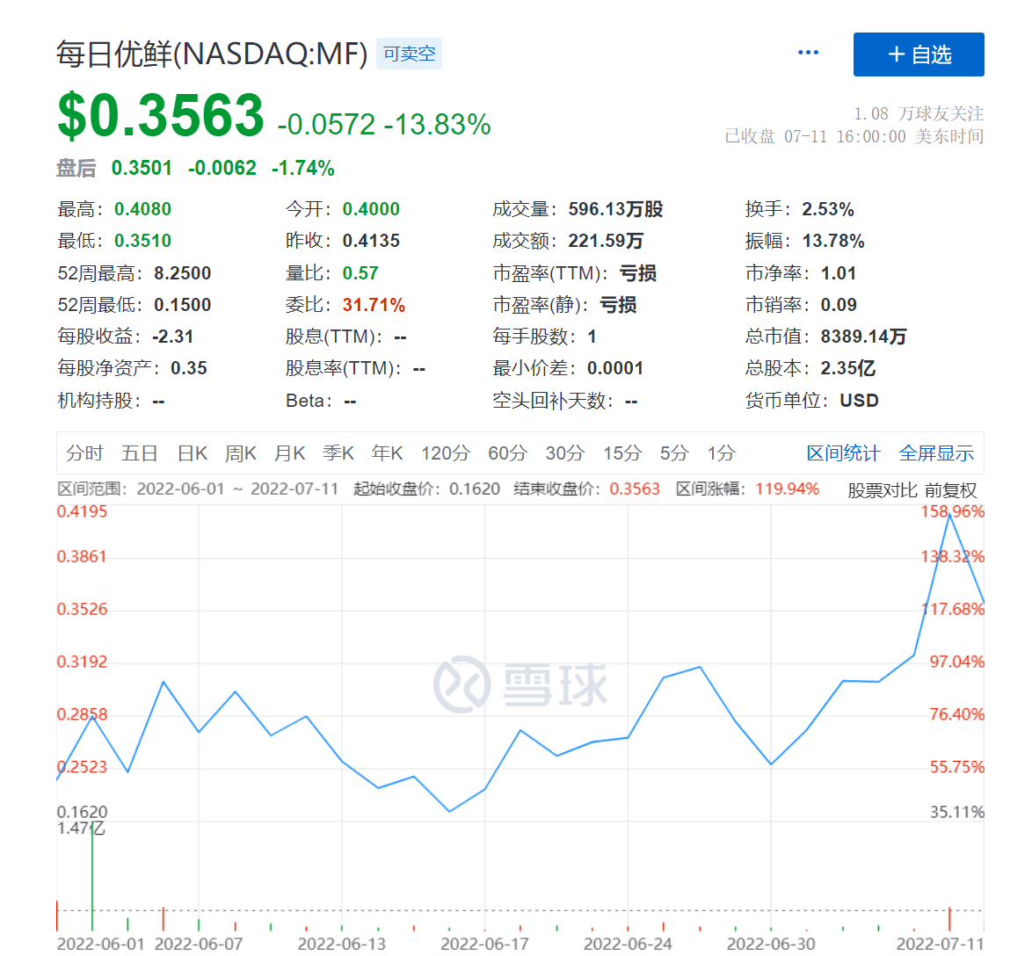This screenshot has height=956, width=1032.
Task: Switch to the 1分 interval
Action: [721, 453]
